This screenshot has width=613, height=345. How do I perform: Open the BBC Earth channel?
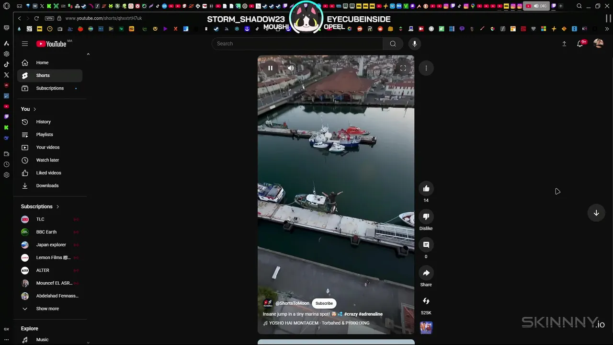pos(50,232)
